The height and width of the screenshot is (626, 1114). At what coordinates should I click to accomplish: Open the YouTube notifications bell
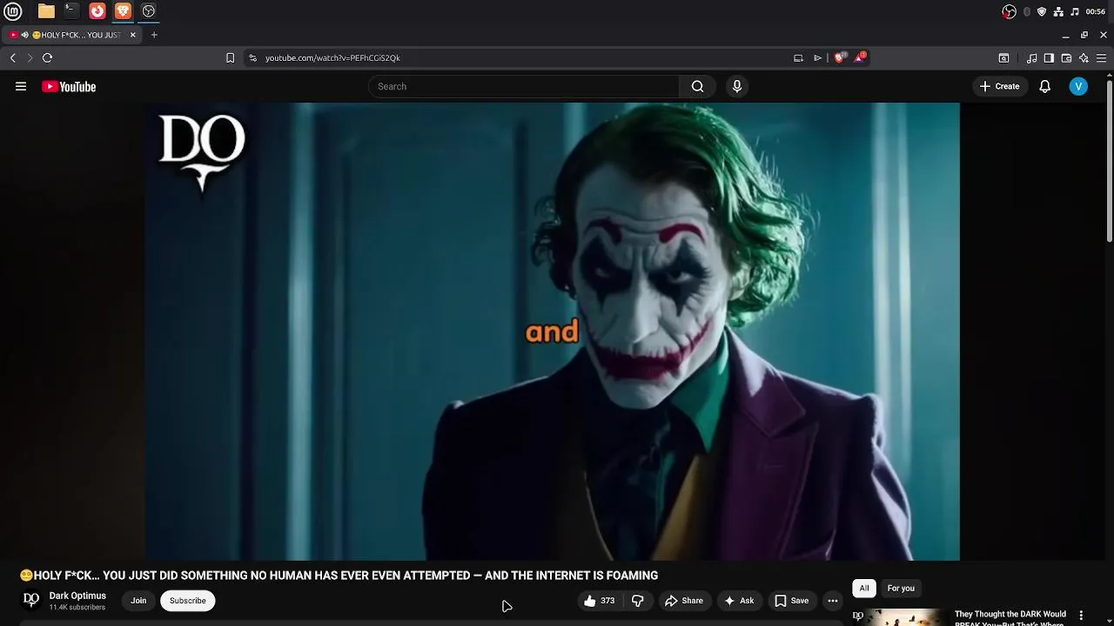click(x=1045, y=86)
